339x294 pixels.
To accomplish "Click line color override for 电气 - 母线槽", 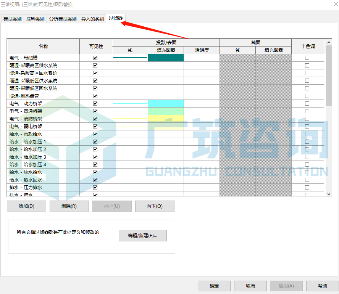I will (130, 58).
